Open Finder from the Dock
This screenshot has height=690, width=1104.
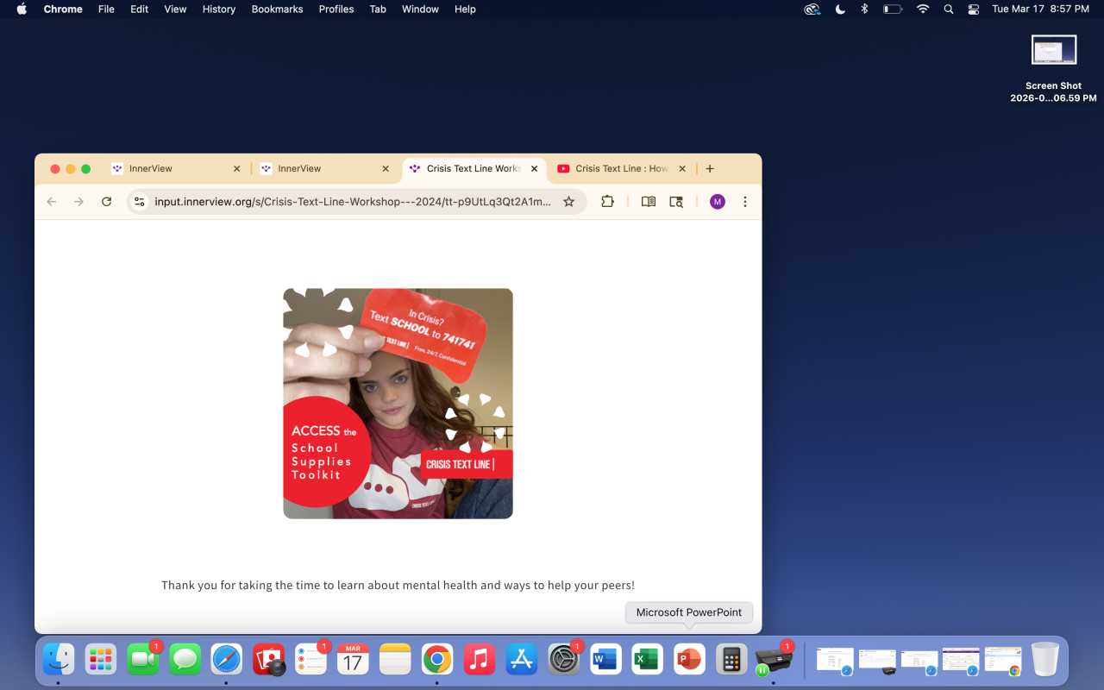tap(59, 660)
